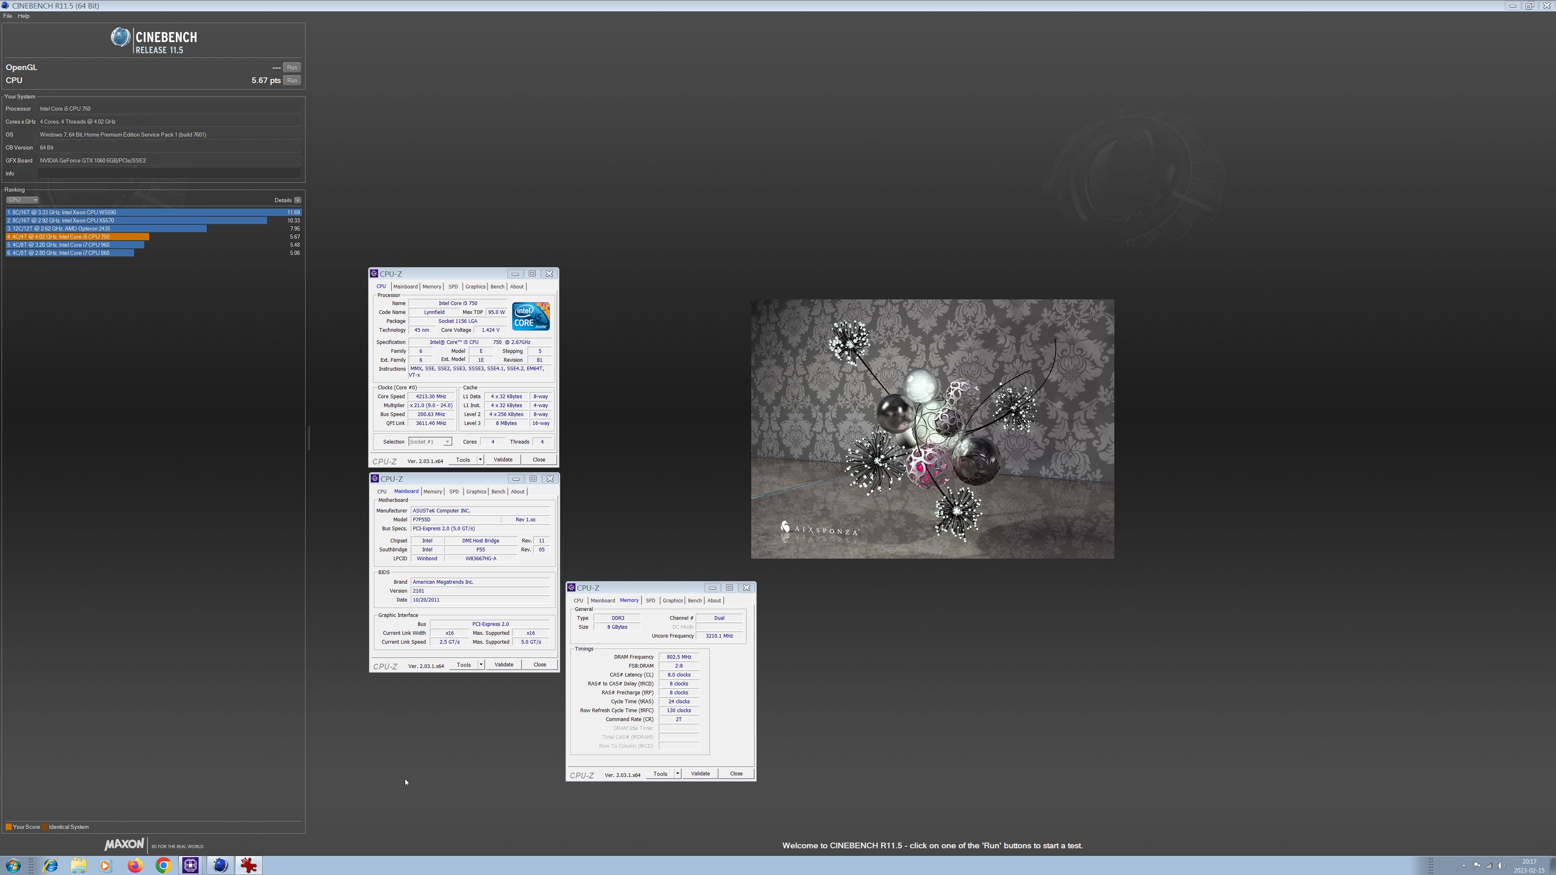The image size is (1556, 875).
Task: Show hidden system tray icons arrow
Action: 1463,866
